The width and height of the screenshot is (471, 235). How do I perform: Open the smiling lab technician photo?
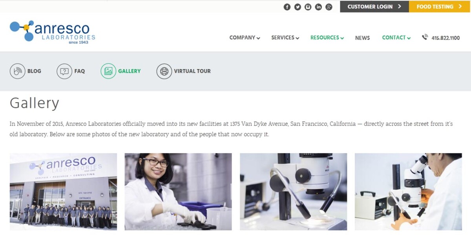178,192
